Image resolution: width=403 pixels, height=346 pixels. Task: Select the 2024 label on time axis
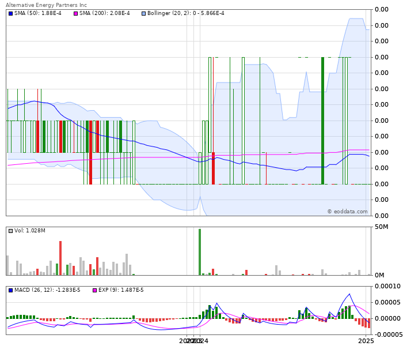pos(200,341)
